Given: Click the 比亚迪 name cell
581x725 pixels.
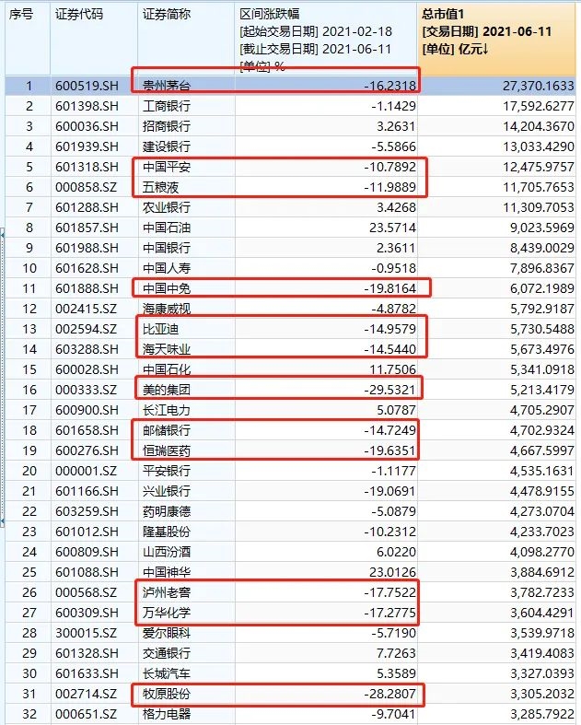Looking at the screenshot, I should point(160,329).
